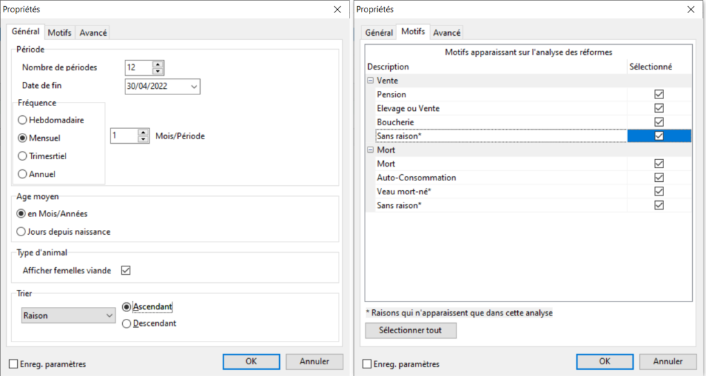Open the Date de fin dropdown
This screenshot has width=706, height=376.
click(x=194, y=87)
